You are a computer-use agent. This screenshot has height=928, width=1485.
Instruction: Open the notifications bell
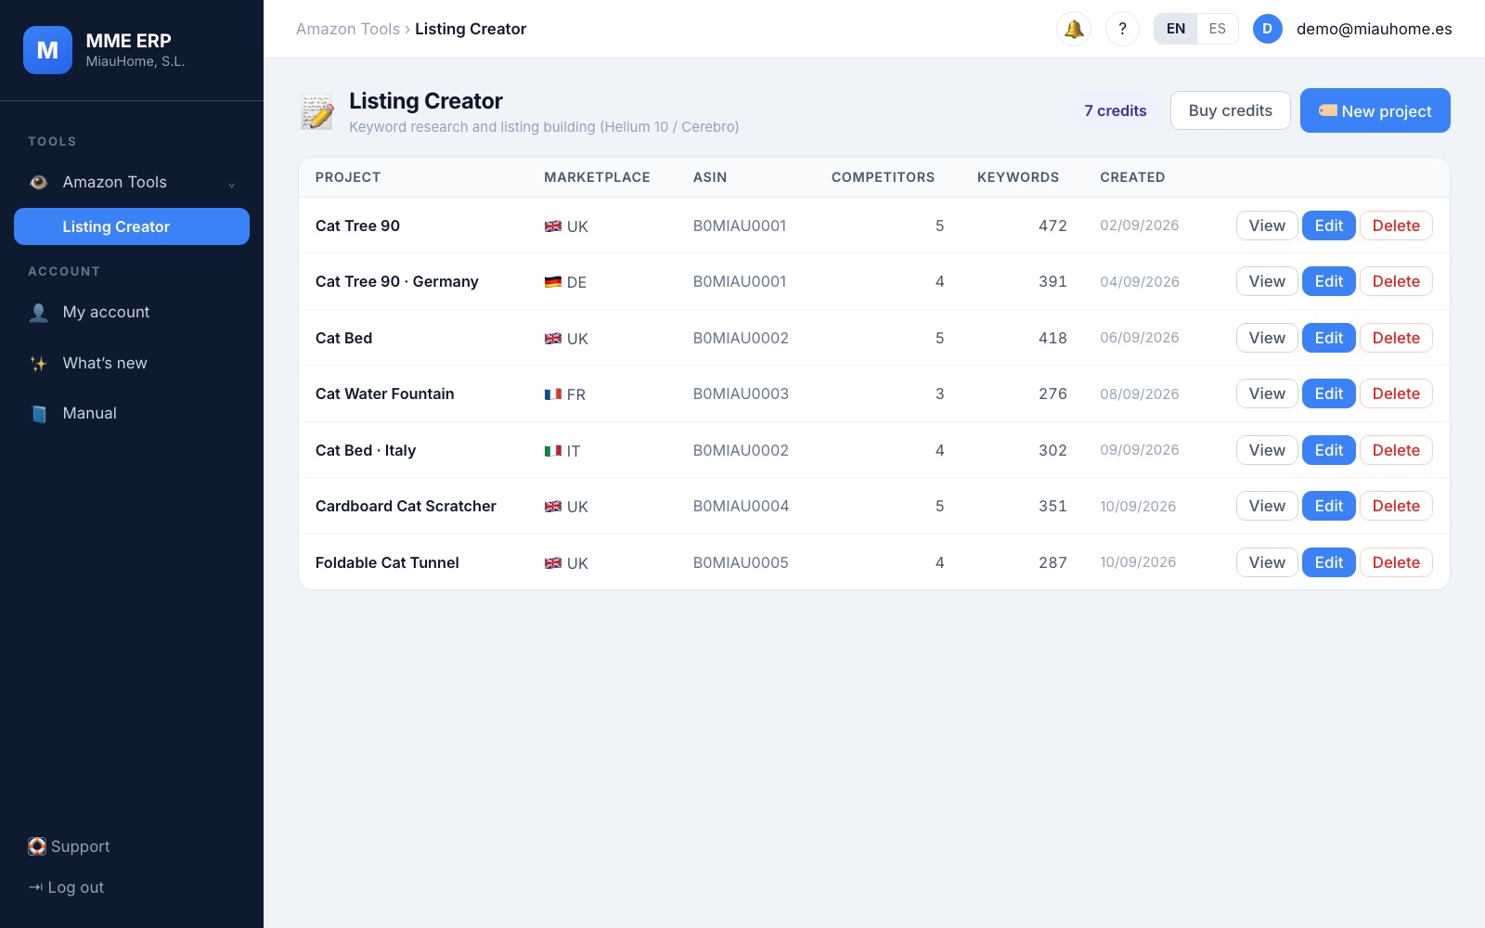1074,29
